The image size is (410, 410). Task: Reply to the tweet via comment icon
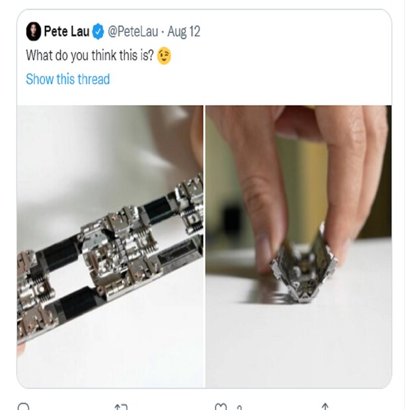point(24,406)
